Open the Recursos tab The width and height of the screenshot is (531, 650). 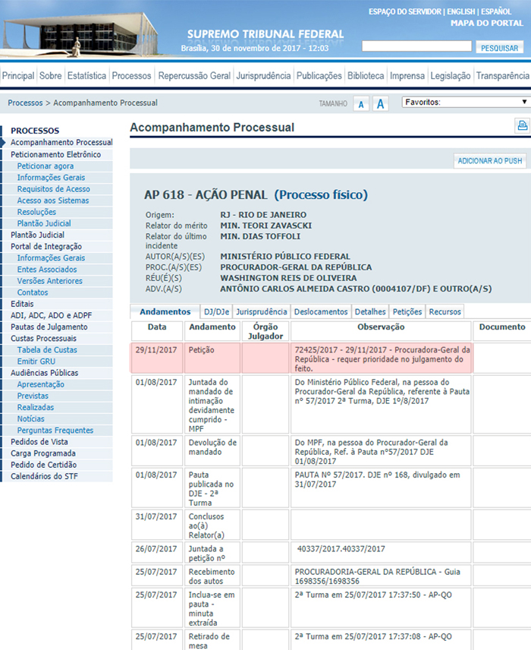[x=445, y=311]
